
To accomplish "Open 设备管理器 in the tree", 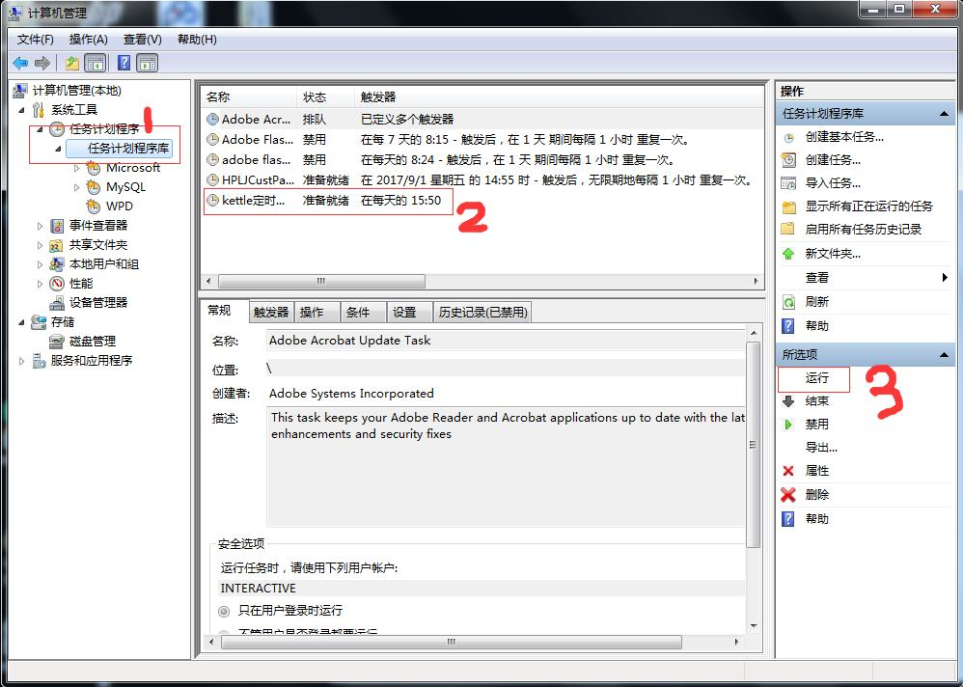I will tap(98, 303).
